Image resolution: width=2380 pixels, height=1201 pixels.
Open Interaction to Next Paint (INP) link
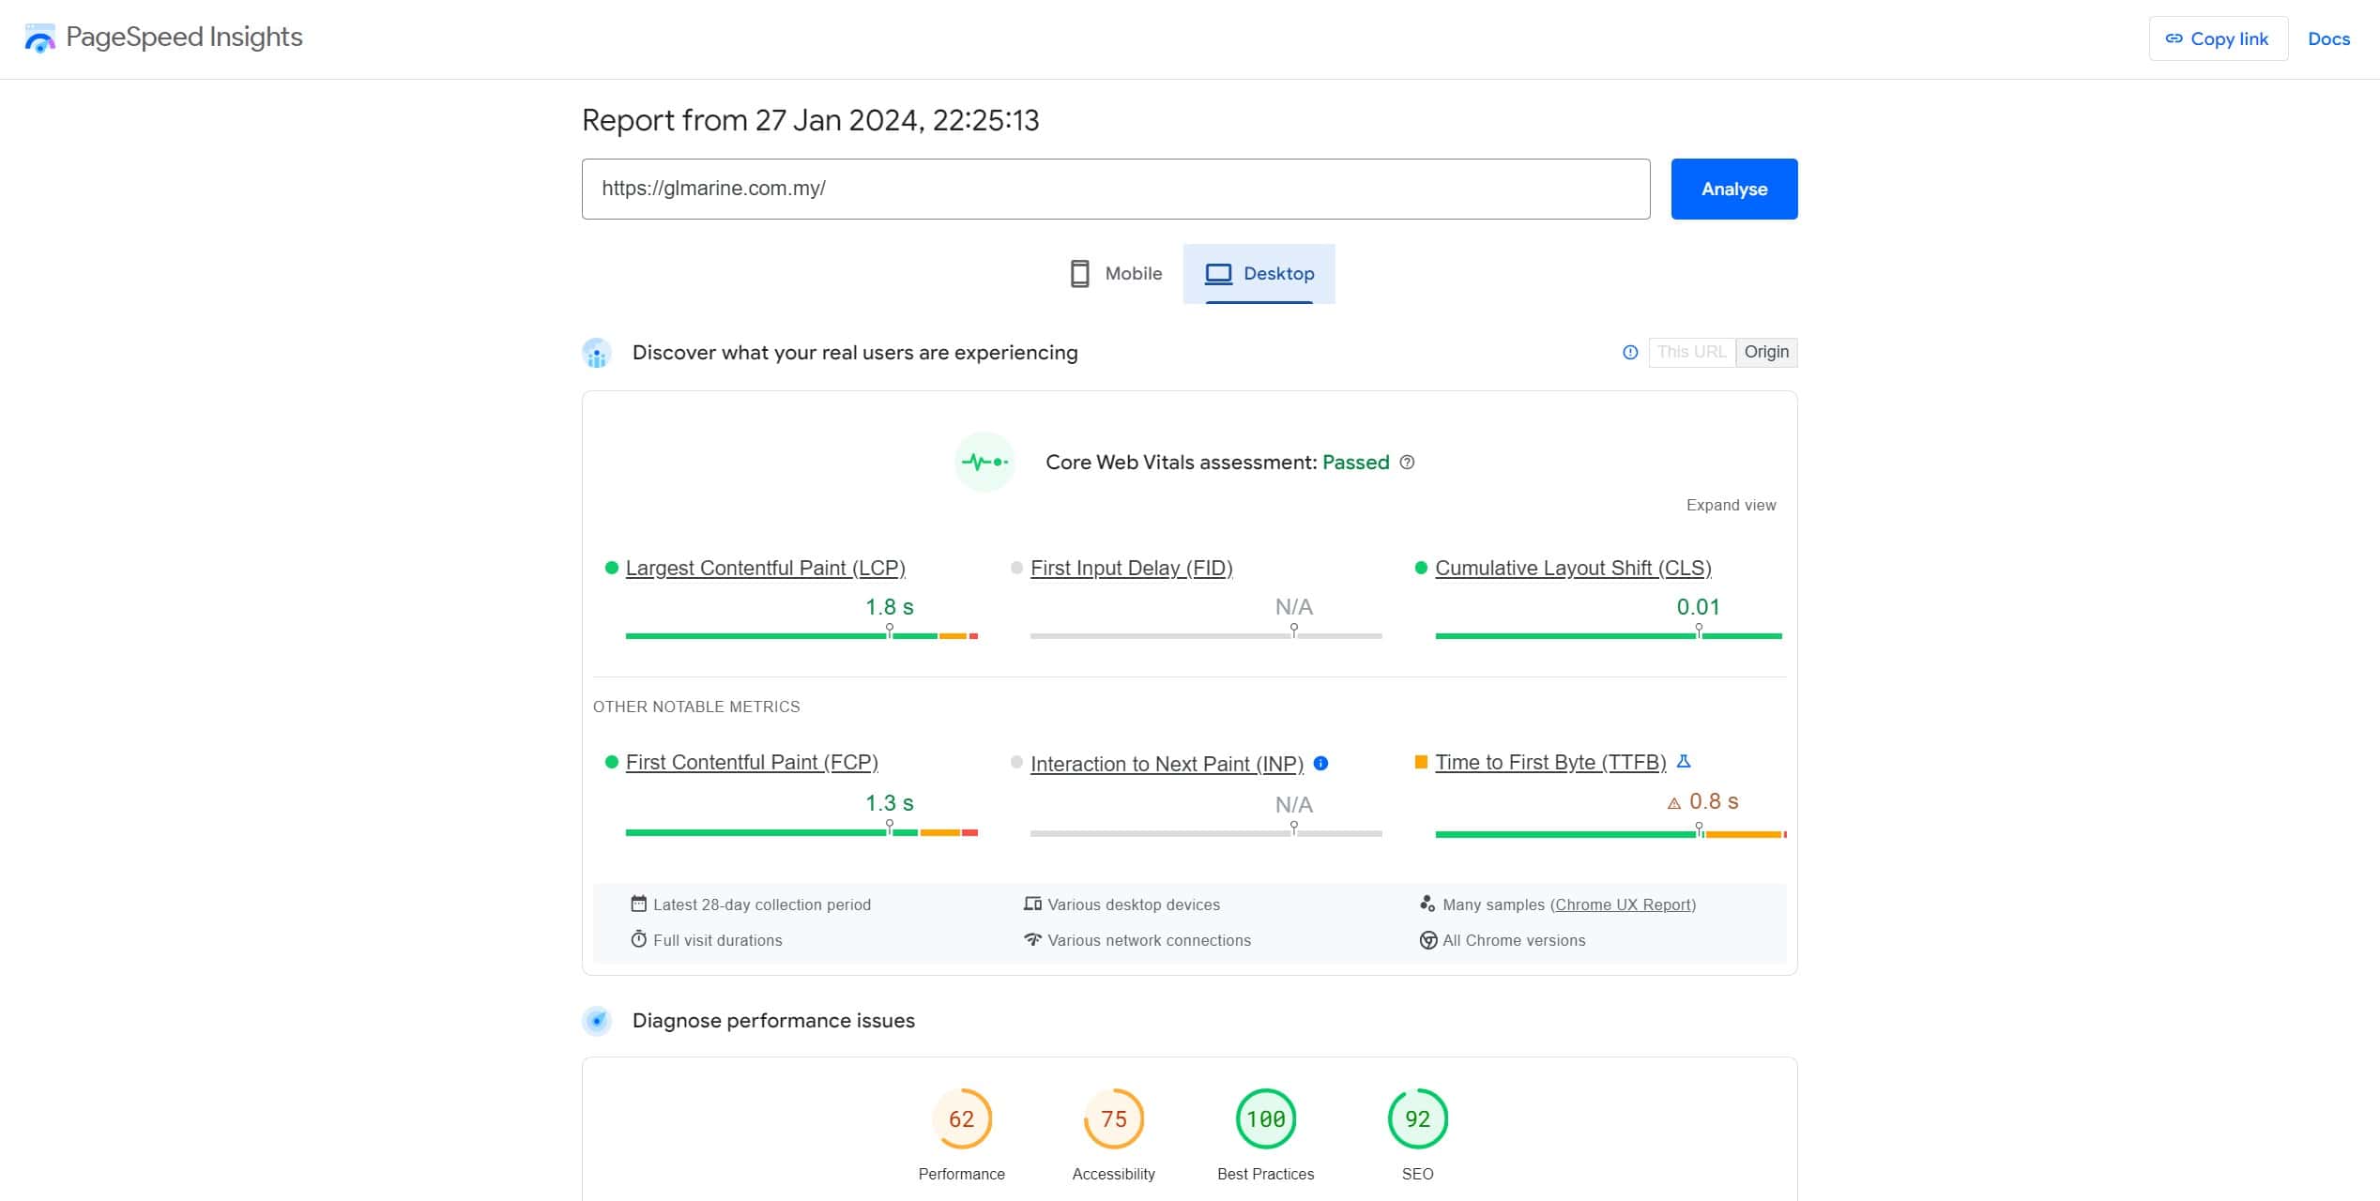1167,764
